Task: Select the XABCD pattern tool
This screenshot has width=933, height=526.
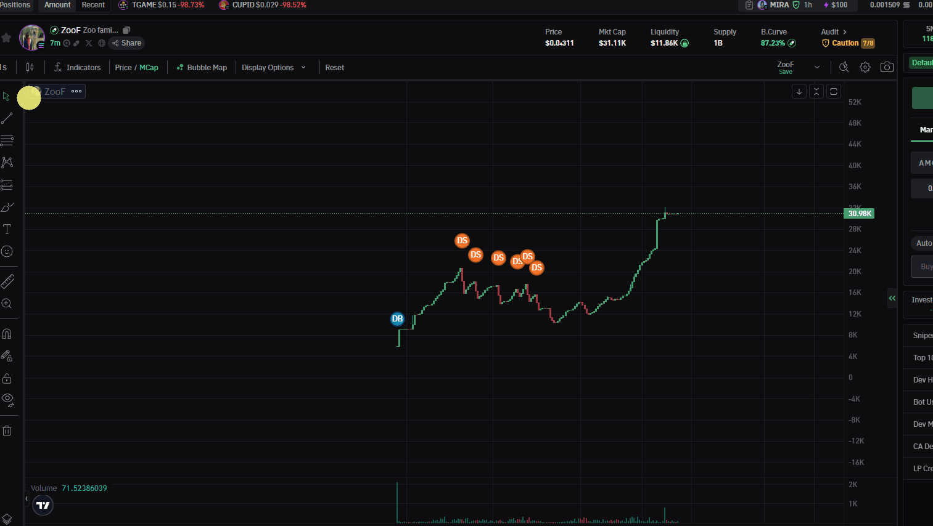Action: [7, 163]
